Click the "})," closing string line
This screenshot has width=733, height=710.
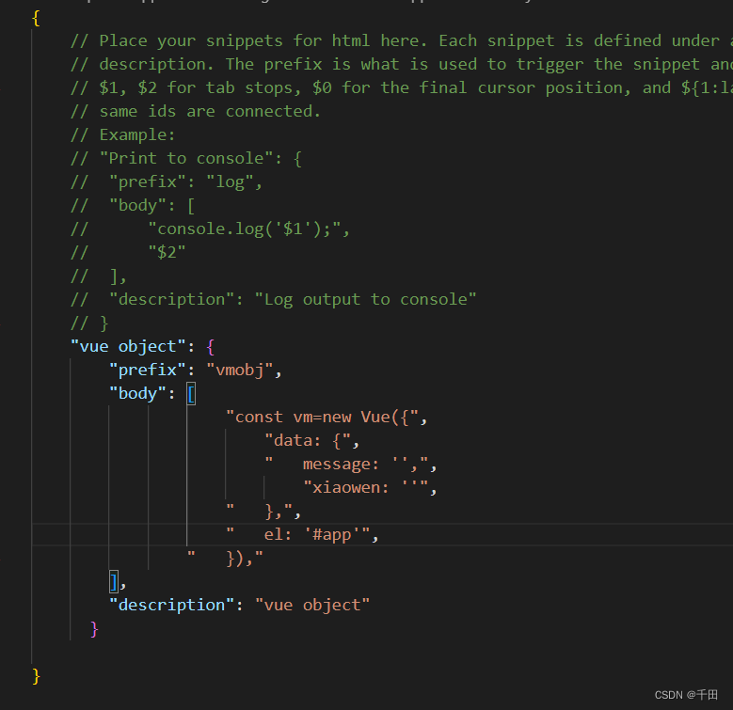[x=225, y=559]
